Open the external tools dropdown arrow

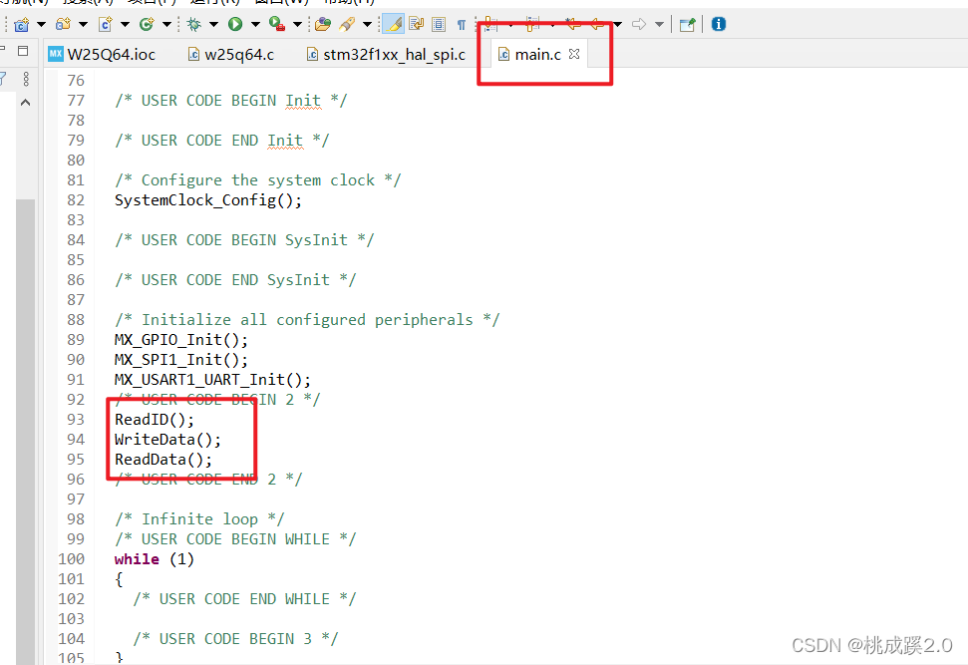297,25
